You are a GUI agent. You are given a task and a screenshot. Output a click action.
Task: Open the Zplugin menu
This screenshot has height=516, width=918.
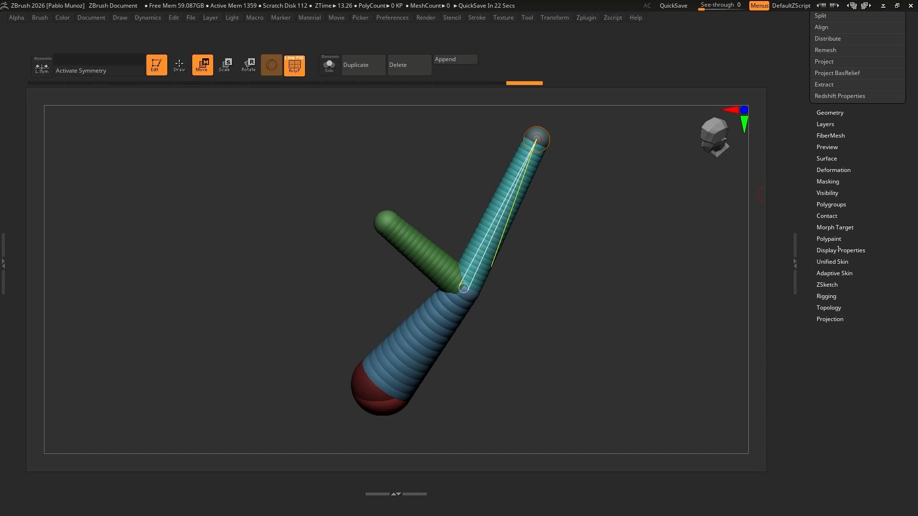click(586, 18)
